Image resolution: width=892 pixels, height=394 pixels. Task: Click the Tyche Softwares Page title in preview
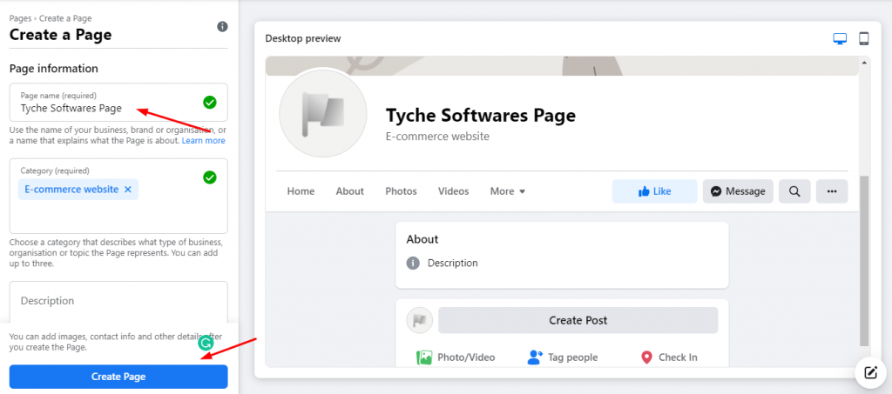481,116
